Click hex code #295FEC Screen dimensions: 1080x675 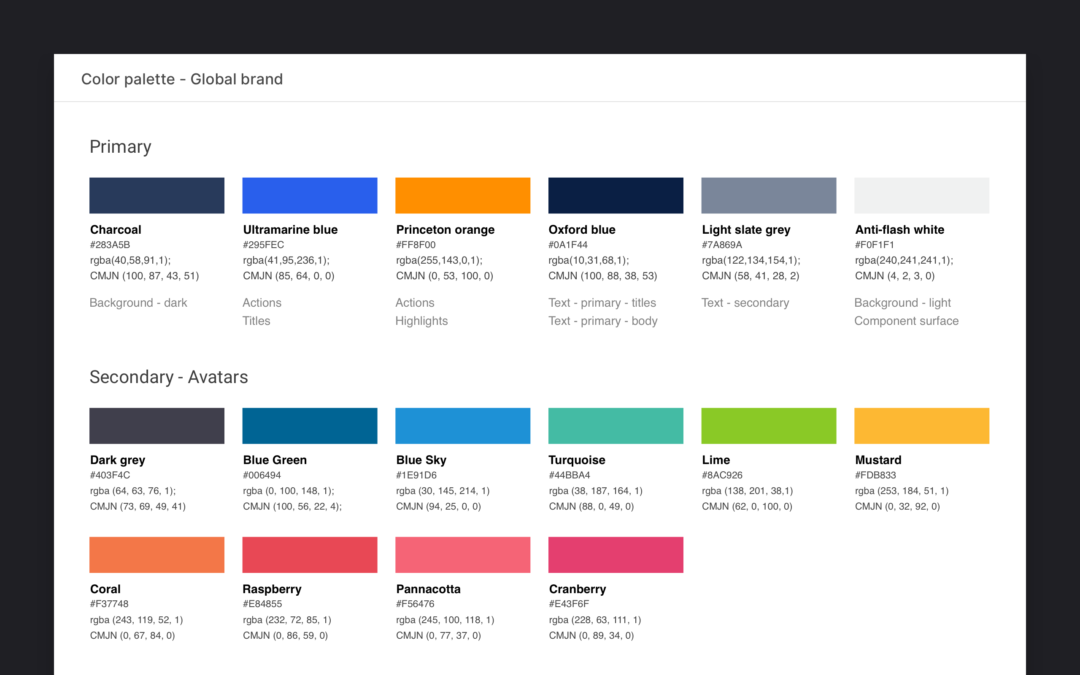click(263, 245)
